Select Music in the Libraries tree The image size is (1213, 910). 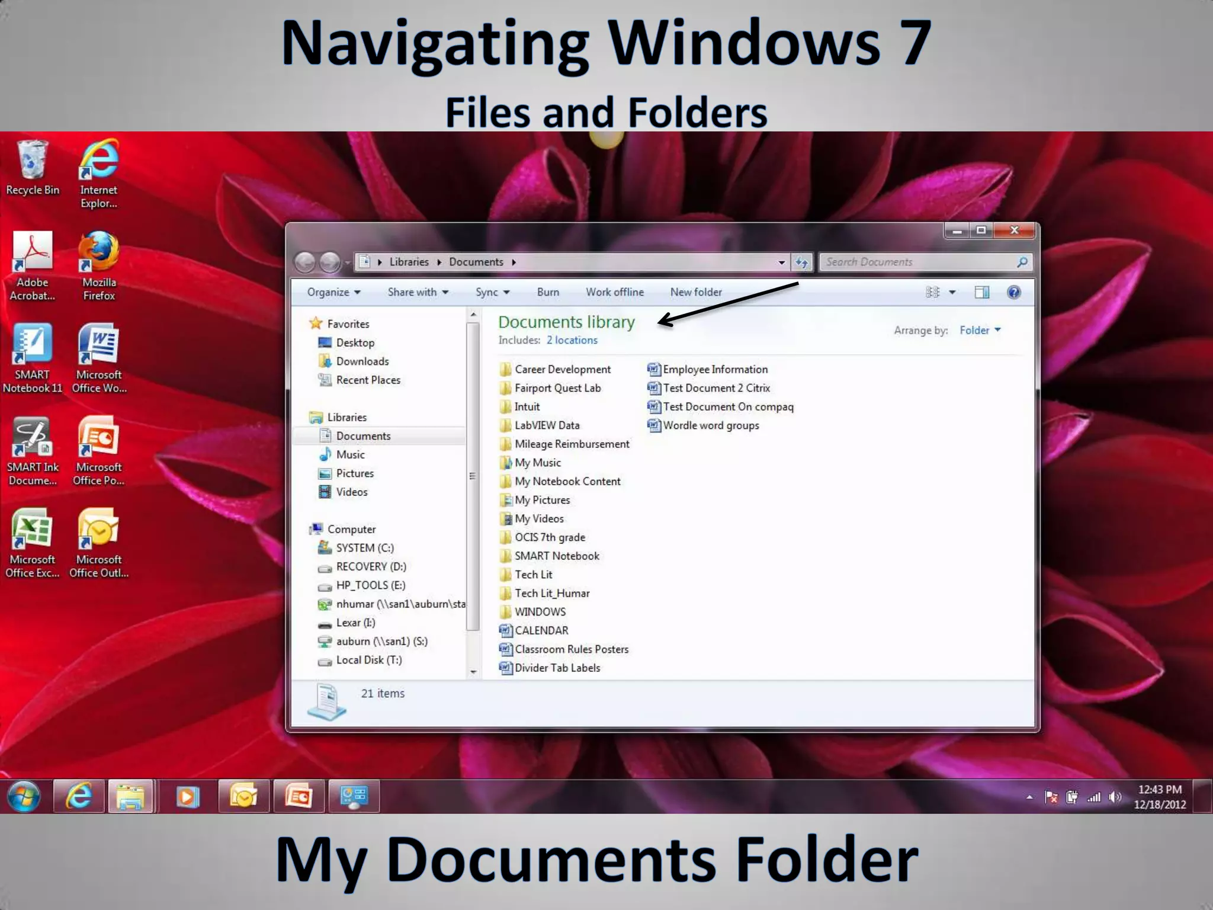[x=350, y=455]
